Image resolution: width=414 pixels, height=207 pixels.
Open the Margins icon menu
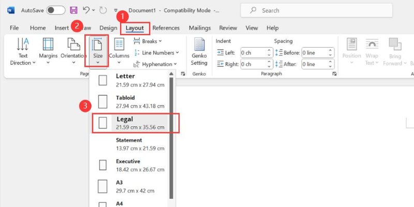[x=48, y=51]
